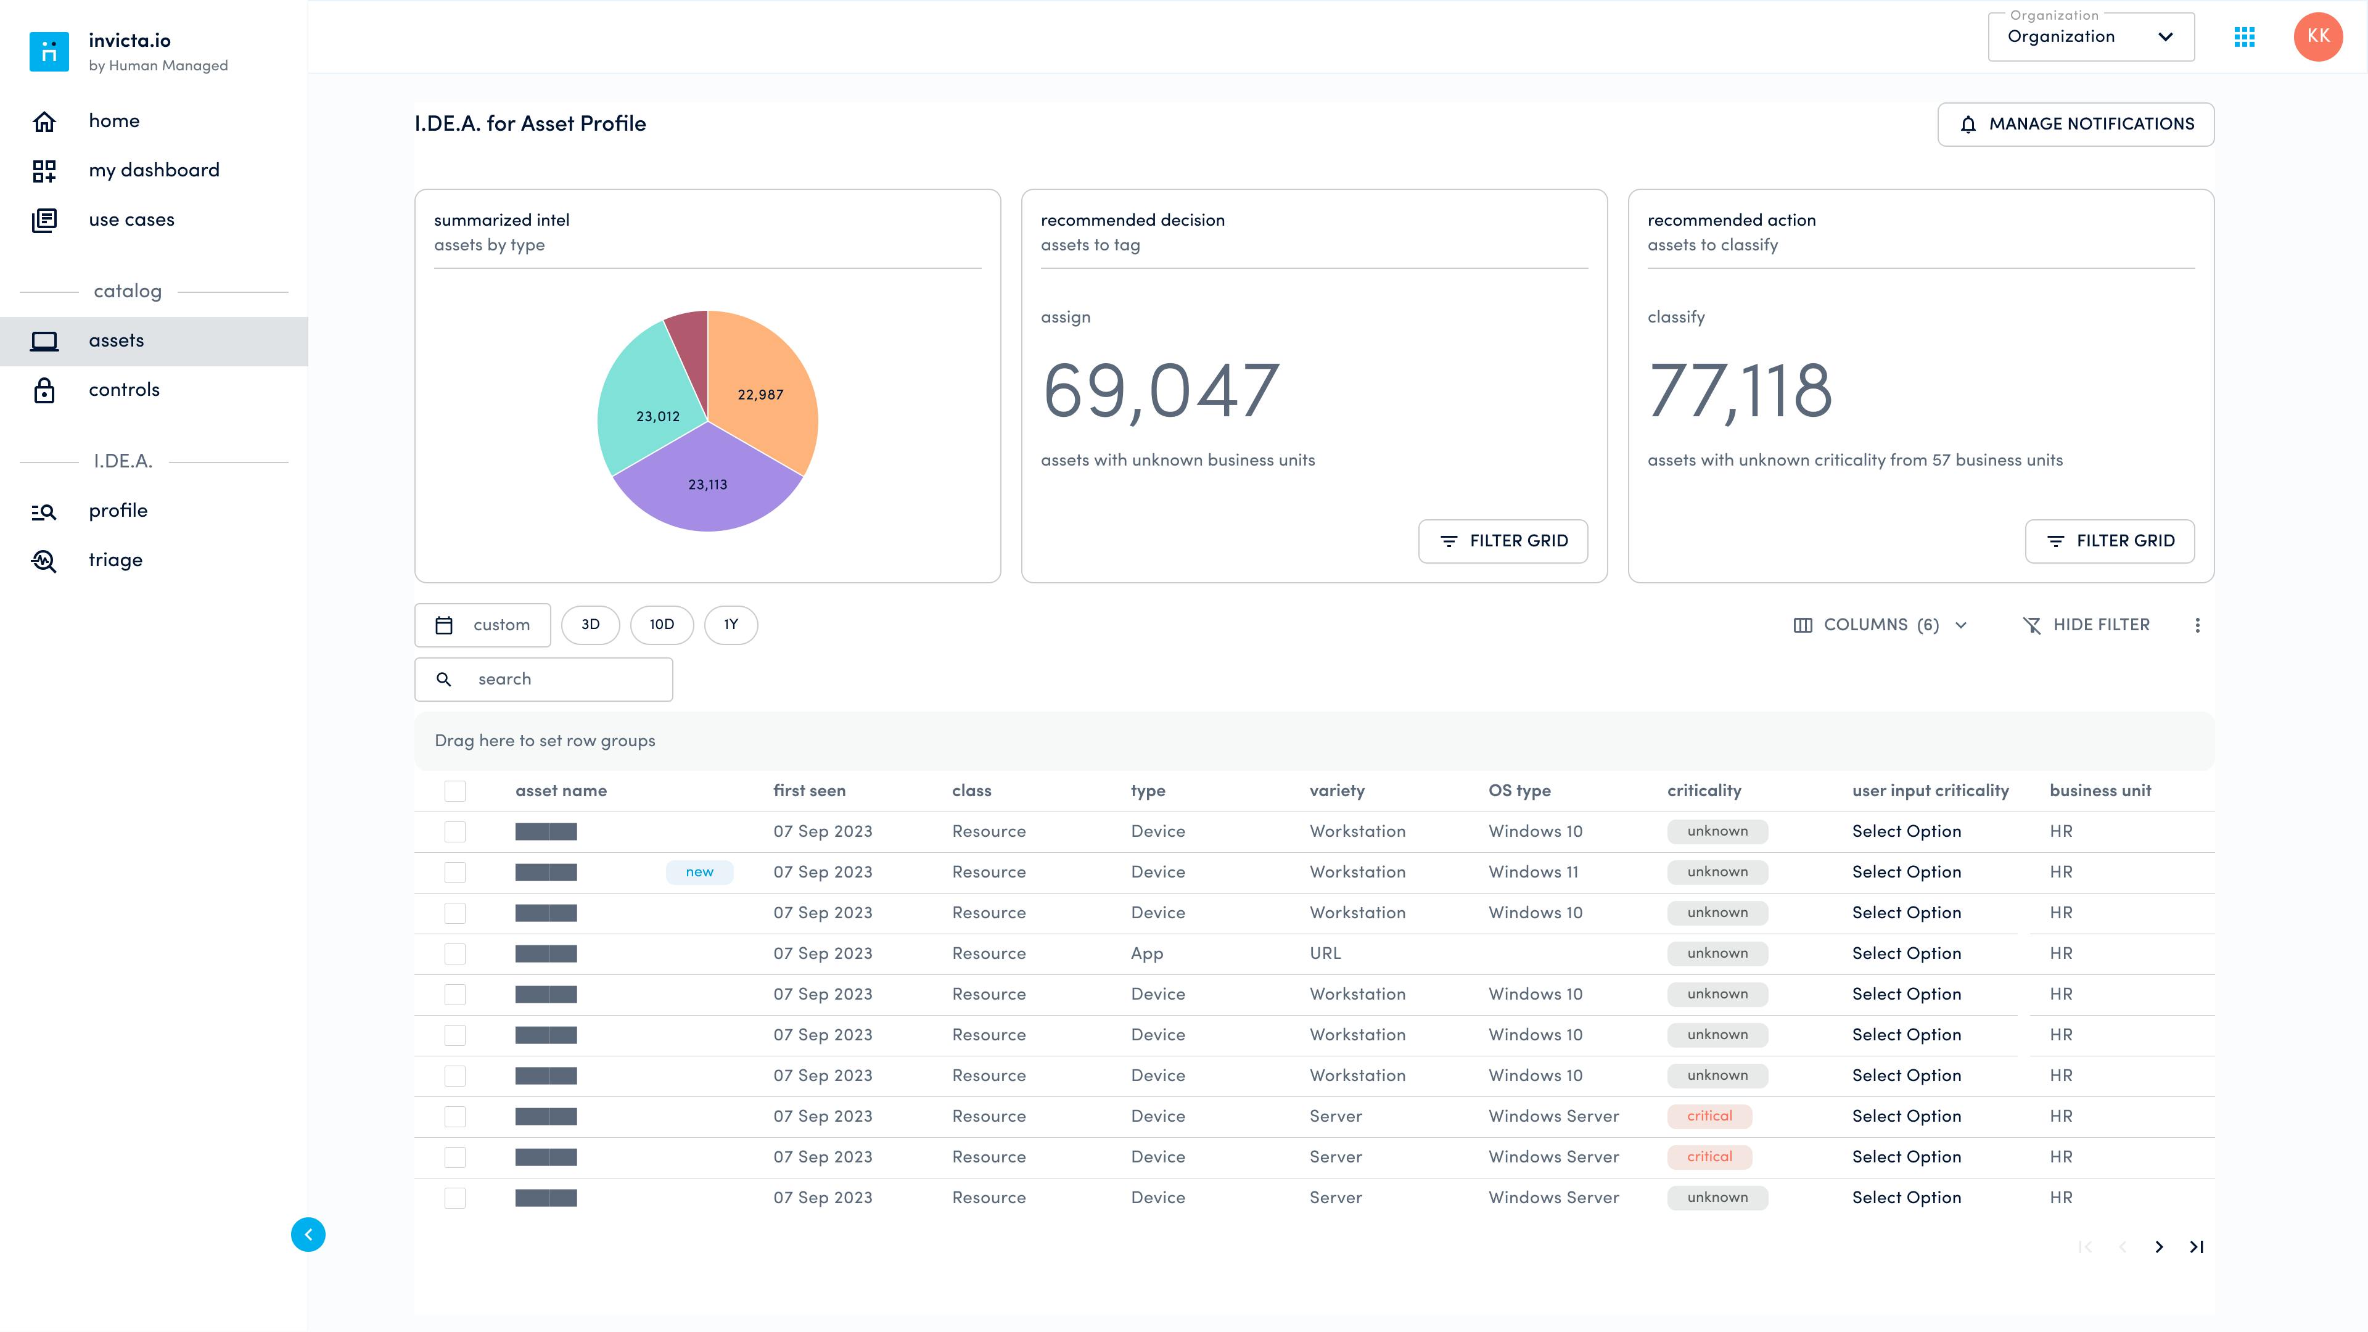The image size is (2368, 1332).
Task: Click the KK user avatar
Action: [x=2317, y=37]
